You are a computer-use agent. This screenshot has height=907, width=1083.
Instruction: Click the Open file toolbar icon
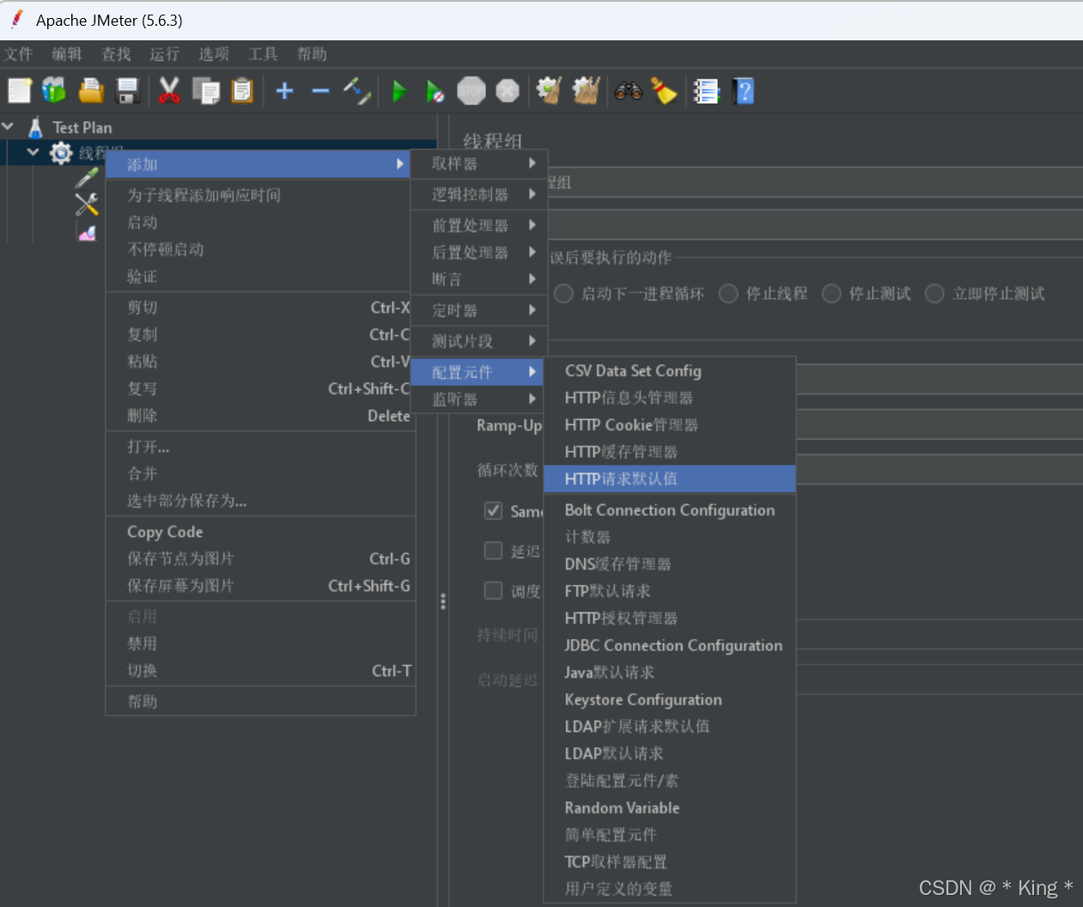pos(91,90)
